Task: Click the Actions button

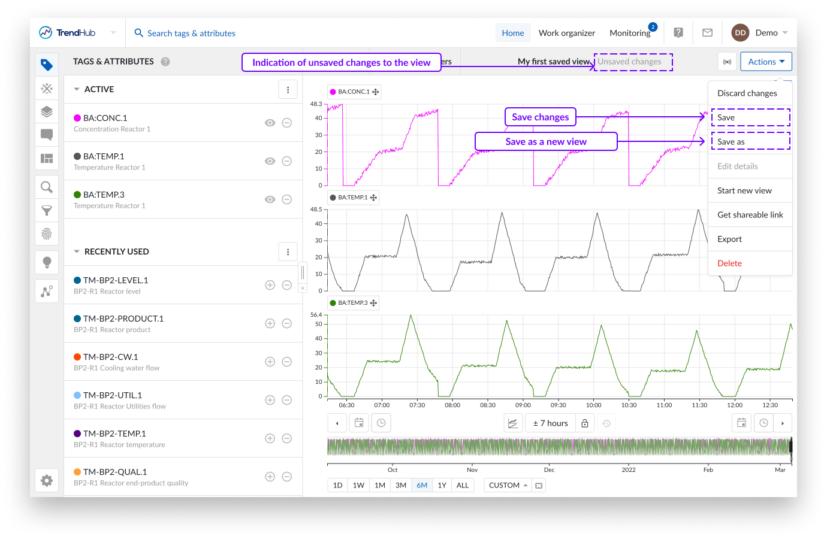Action: [766, 62]
